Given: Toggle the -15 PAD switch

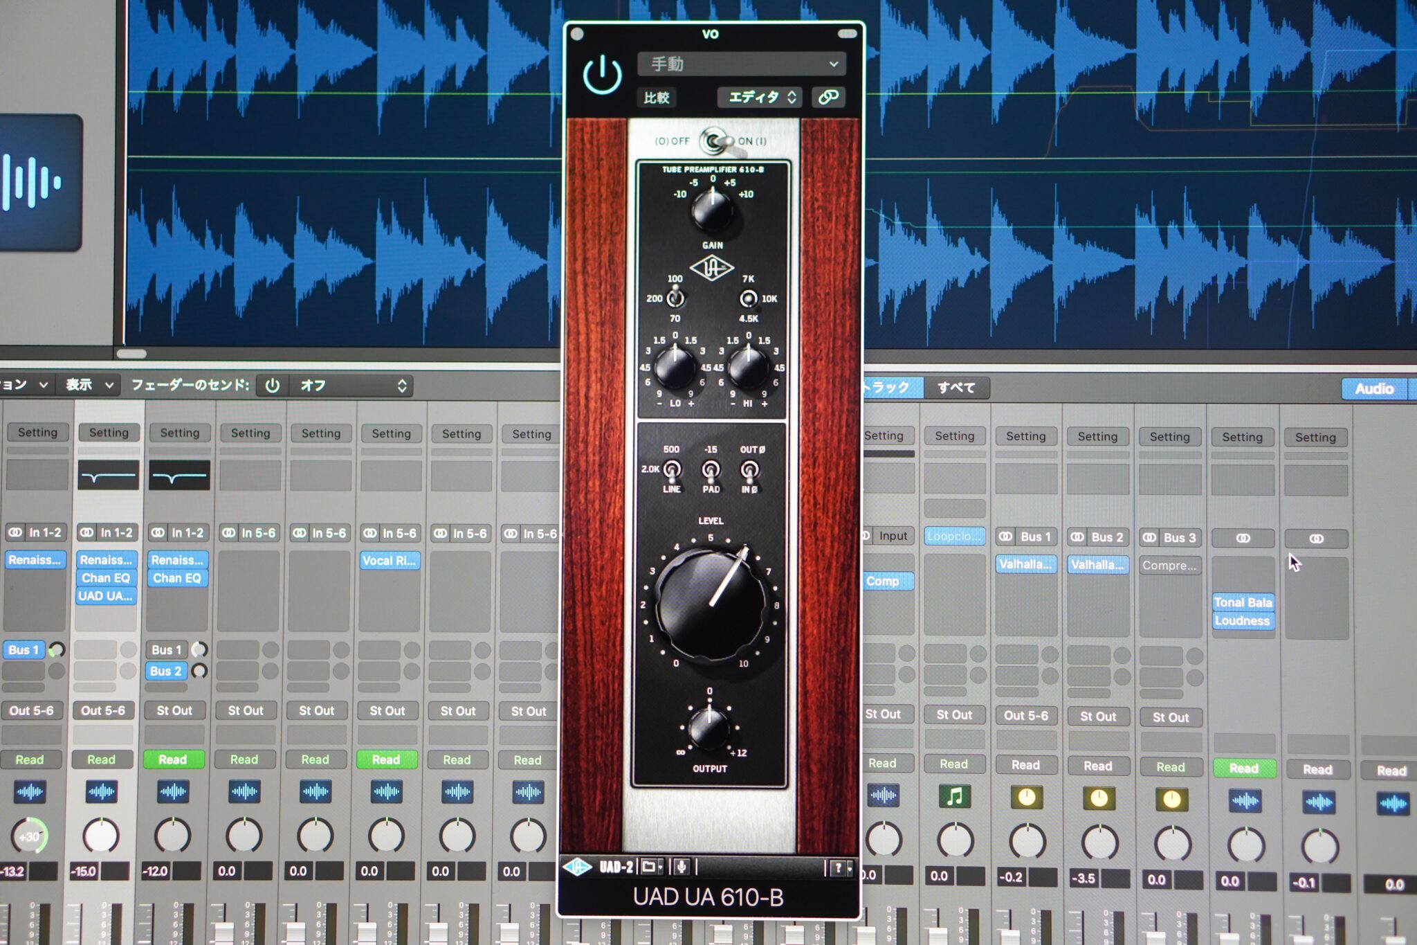Looking at the screenshot, I should click(x=711, y=470).
